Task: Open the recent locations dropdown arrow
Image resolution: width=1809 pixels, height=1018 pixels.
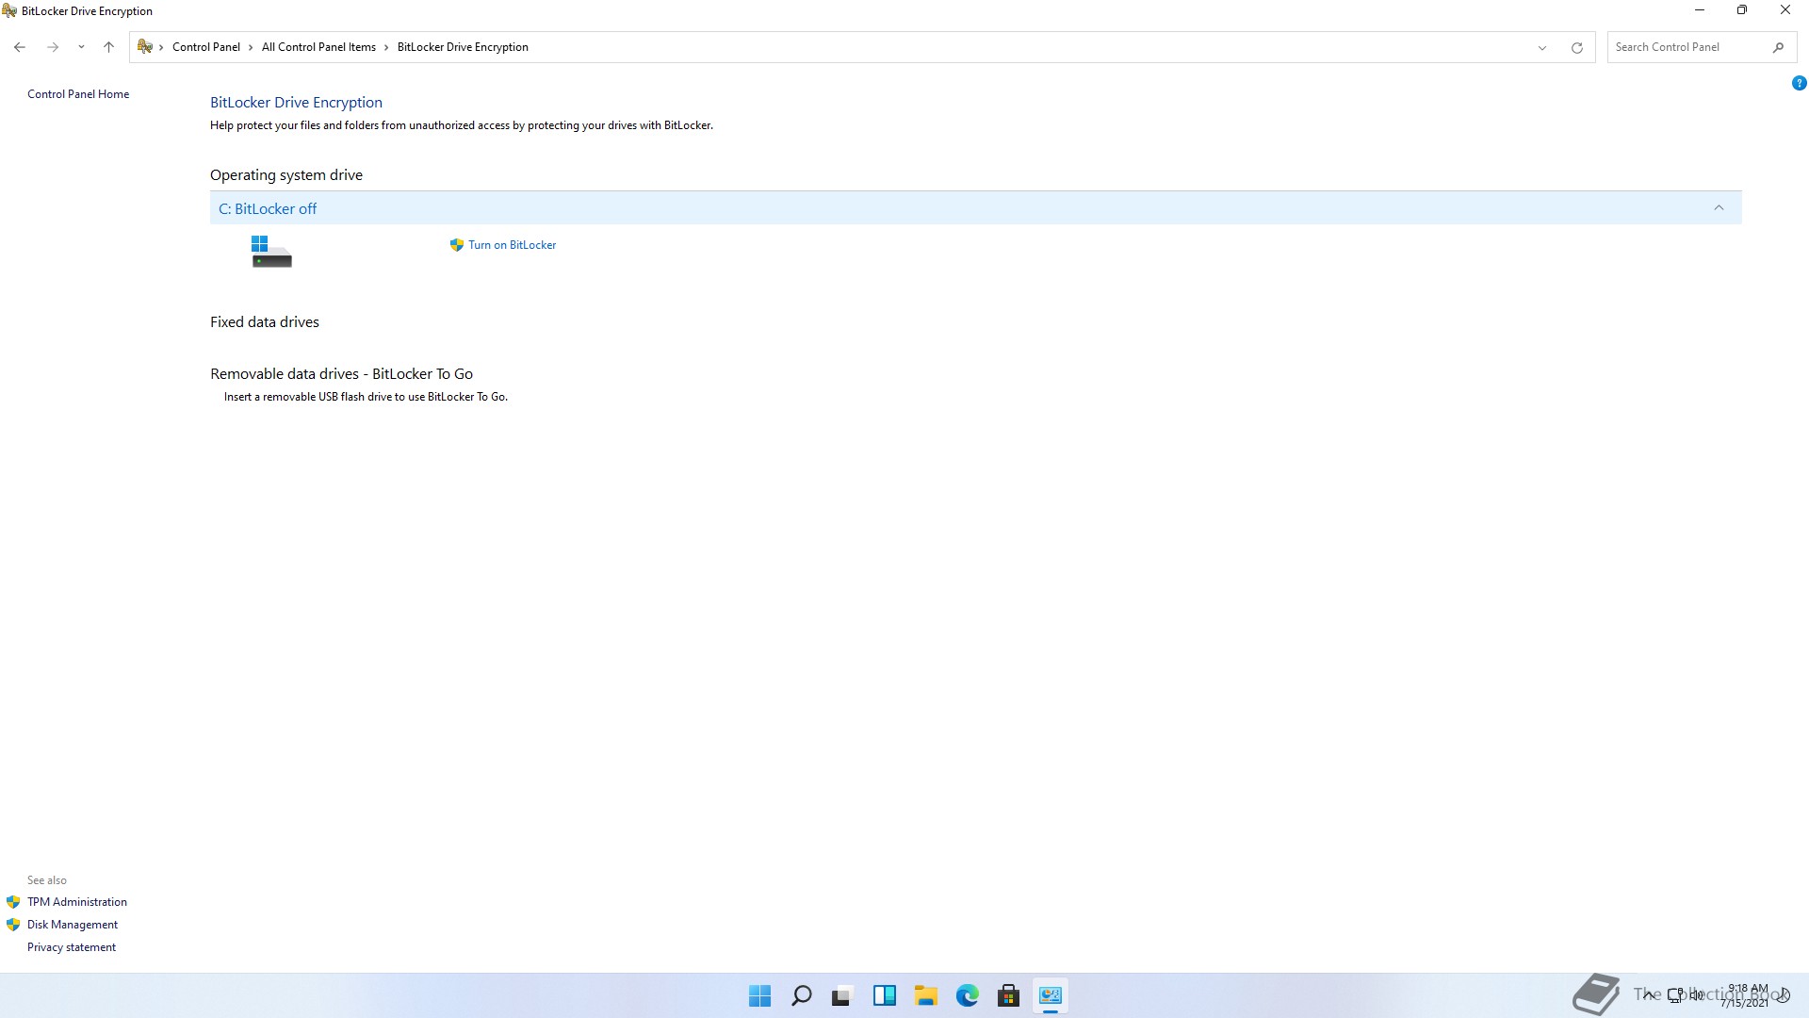Action: (x=81, y=47)
